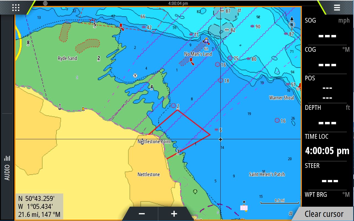This screenshot has width=354, height=221.
Task: Open the AUDIO sidebar panel
Action: tap(7, 168)
